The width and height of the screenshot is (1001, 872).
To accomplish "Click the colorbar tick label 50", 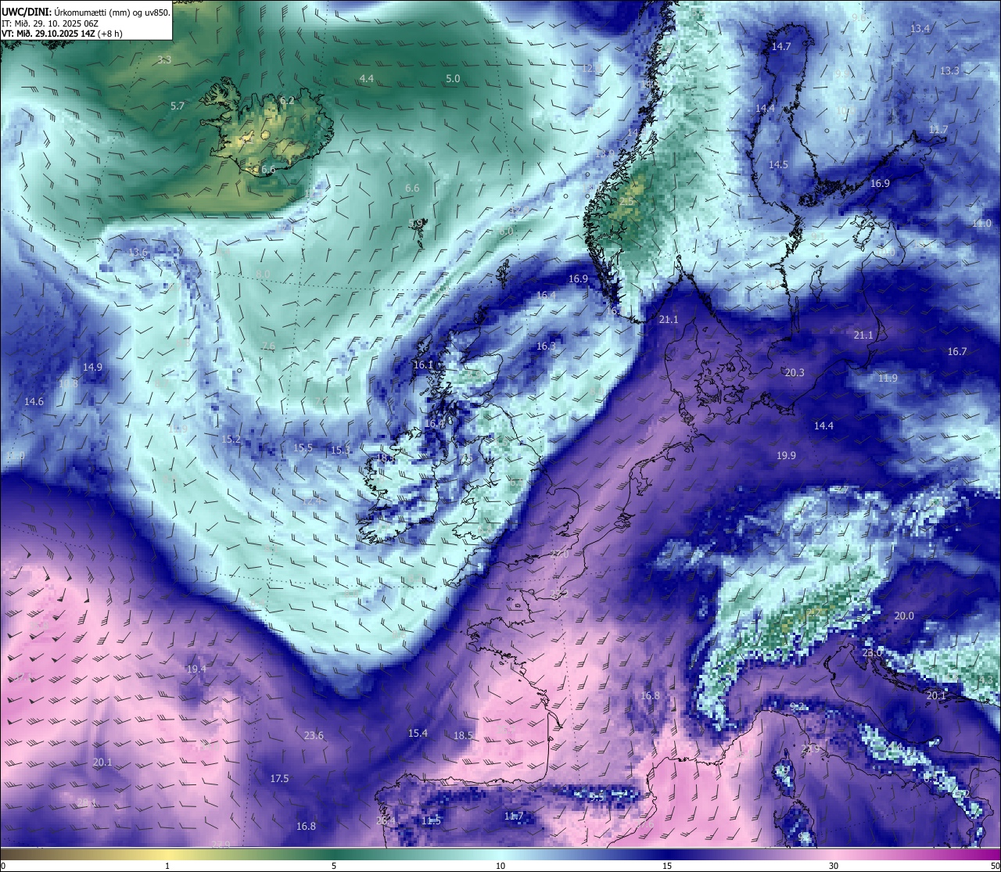I will [x=995, y=866].
